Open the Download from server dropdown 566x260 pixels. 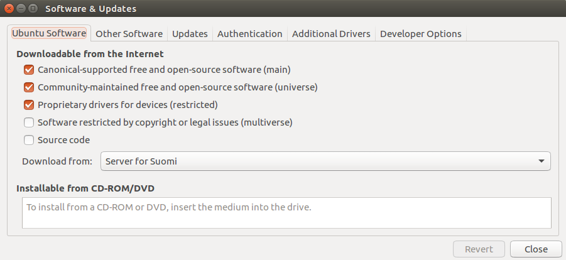(x=325, y=161)
